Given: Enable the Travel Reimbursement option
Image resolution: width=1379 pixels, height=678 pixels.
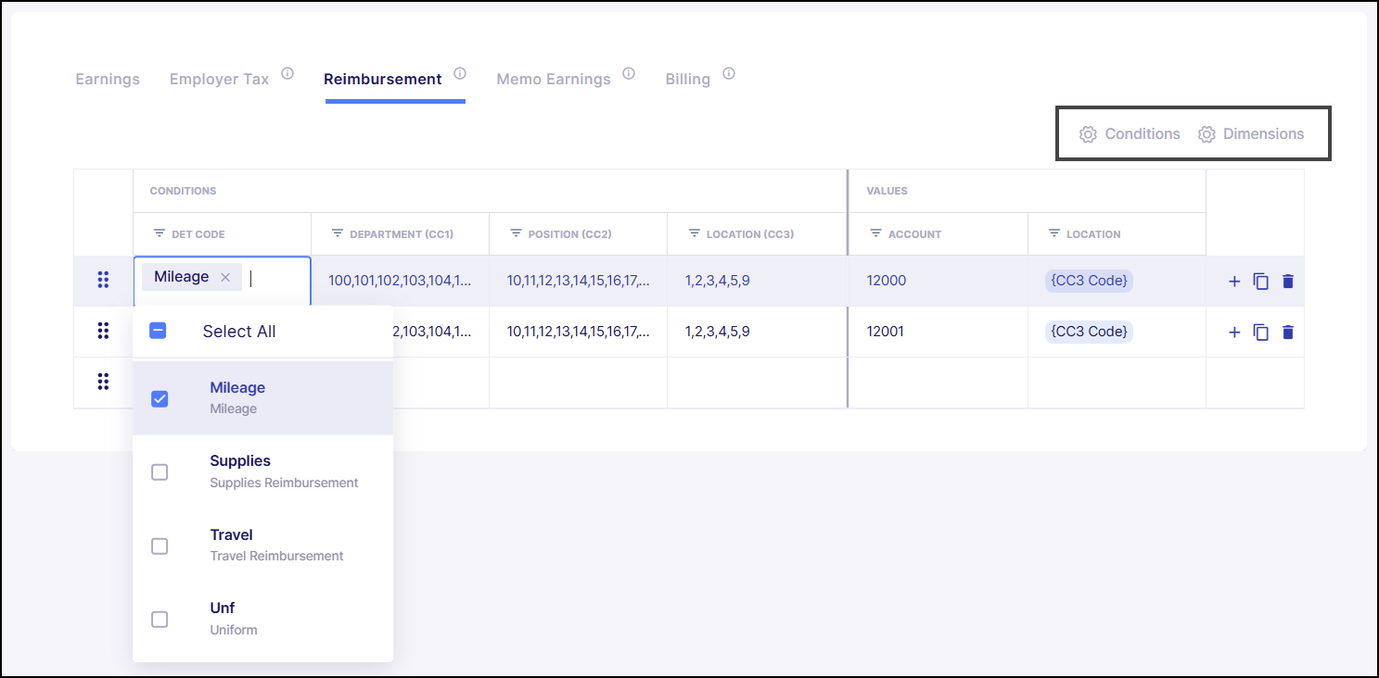Looking at the screenshot, I should click(159, 546).
